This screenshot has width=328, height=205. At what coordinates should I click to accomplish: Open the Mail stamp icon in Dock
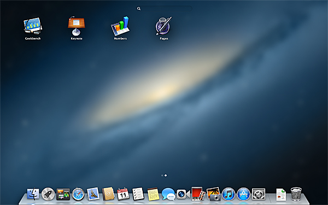93,194
